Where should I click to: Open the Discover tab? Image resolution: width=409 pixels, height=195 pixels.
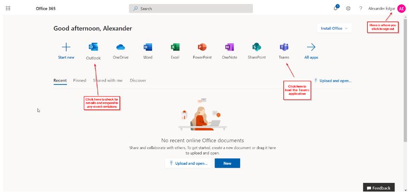138,80
